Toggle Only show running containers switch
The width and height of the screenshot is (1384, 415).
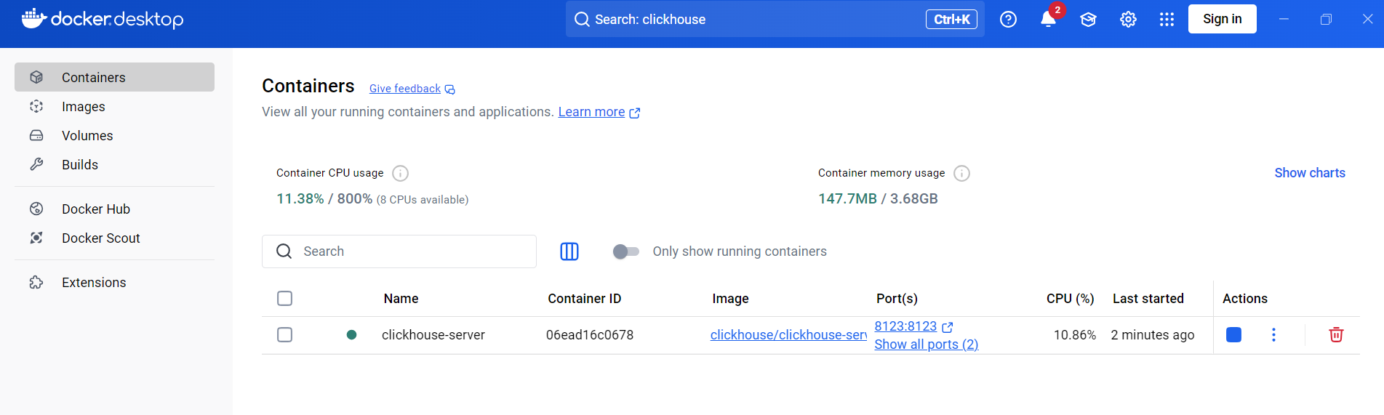click(625, 251)
